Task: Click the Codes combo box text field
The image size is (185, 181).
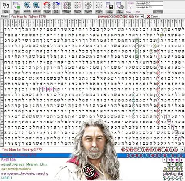Action: click(75, 17)
